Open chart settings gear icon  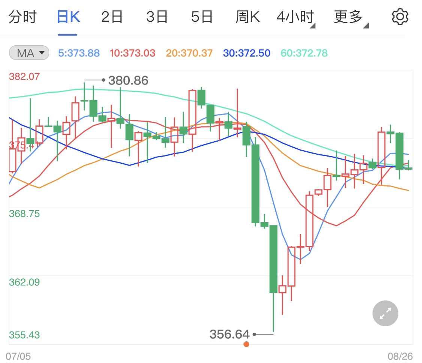[400, 17]
